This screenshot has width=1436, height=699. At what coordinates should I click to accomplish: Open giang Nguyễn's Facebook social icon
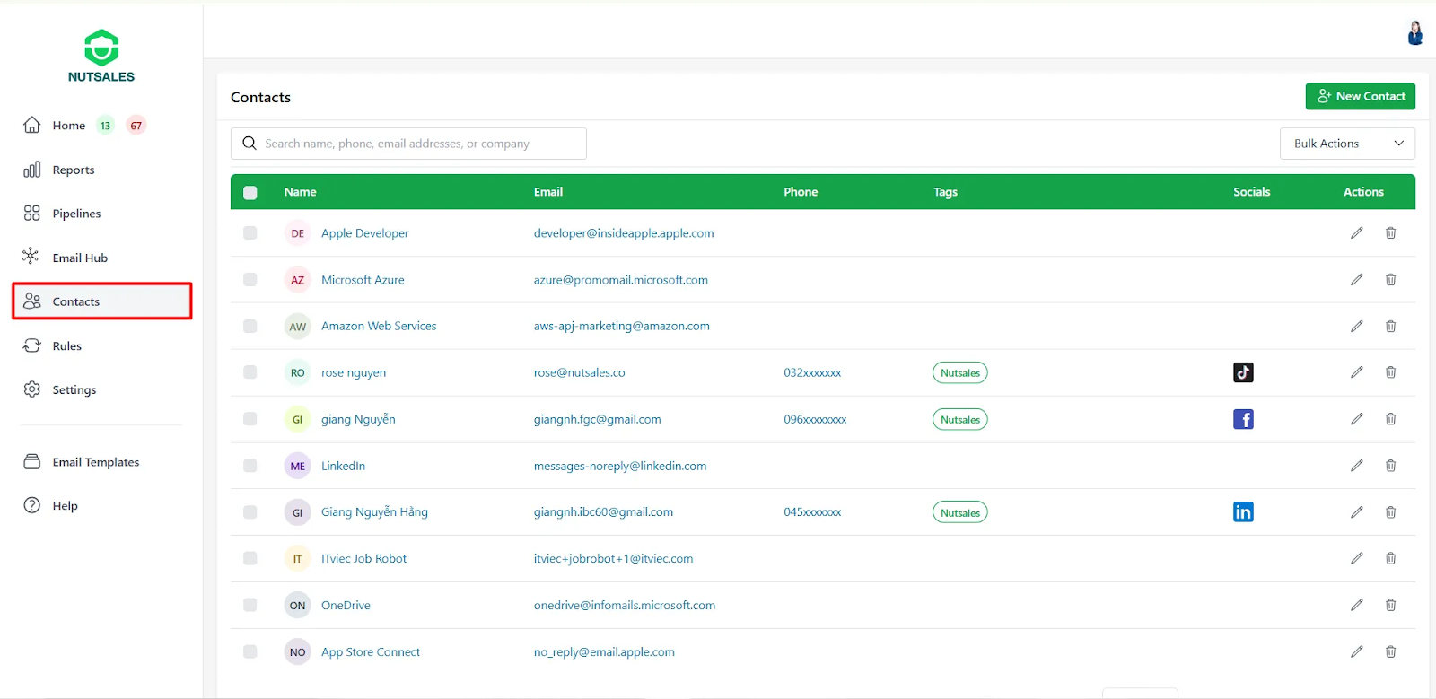coord(1243,419)
